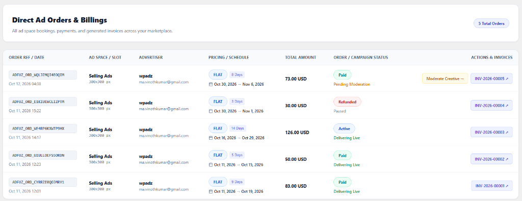Click Delivering Live in the 50.00 USD row

347,165
